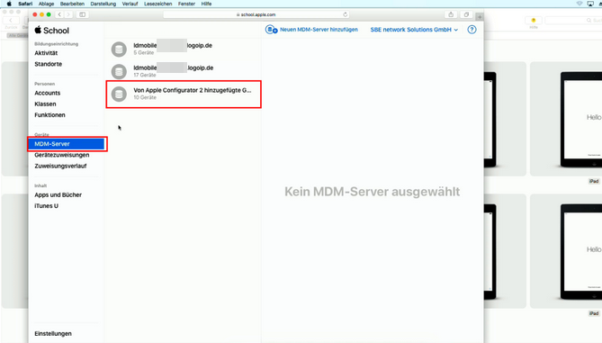
Task: Open the Ablage menu
Action: (x=46, y=4)
